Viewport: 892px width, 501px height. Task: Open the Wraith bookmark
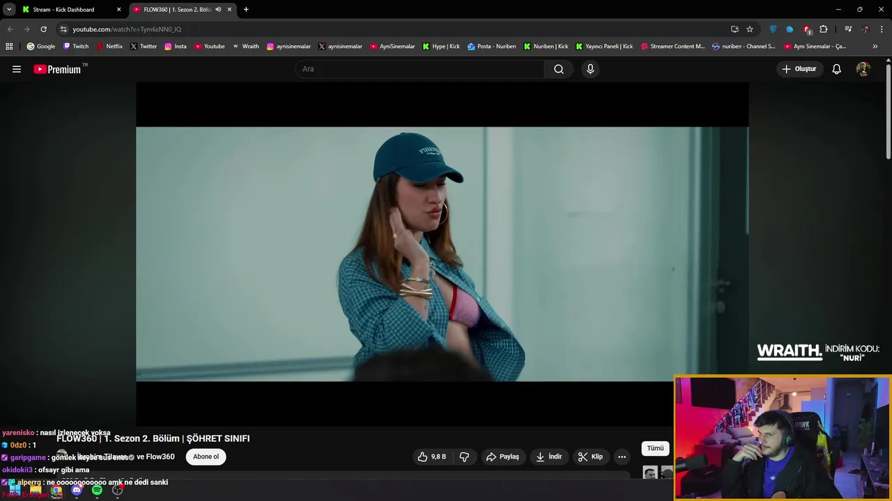click(x=245, y=47)
